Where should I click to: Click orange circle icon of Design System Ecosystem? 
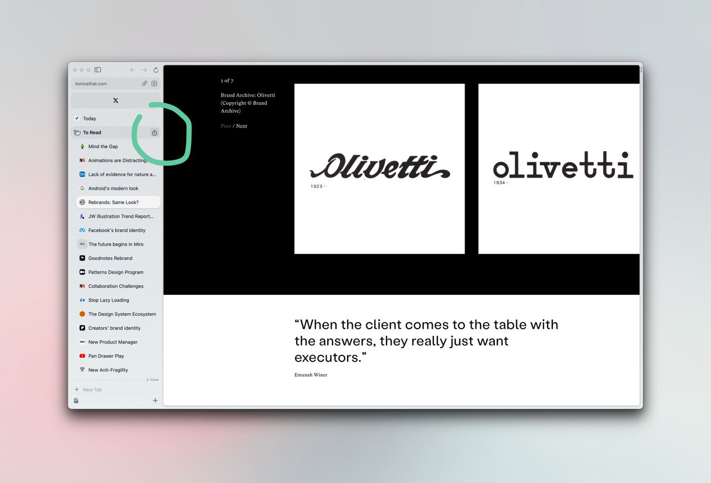click(x=82, y=314)
